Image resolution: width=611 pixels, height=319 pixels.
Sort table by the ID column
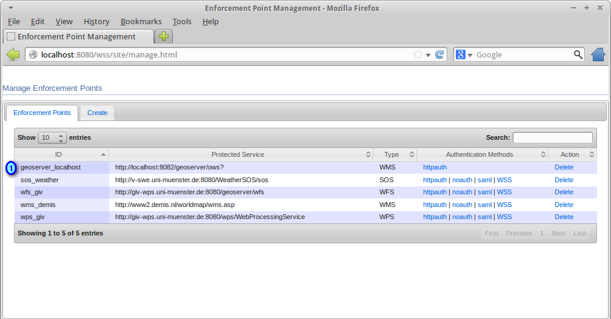click(x=62, y=154)
